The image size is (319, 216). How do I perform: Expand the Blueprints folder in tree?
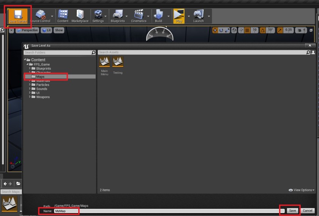pos(30,68)
